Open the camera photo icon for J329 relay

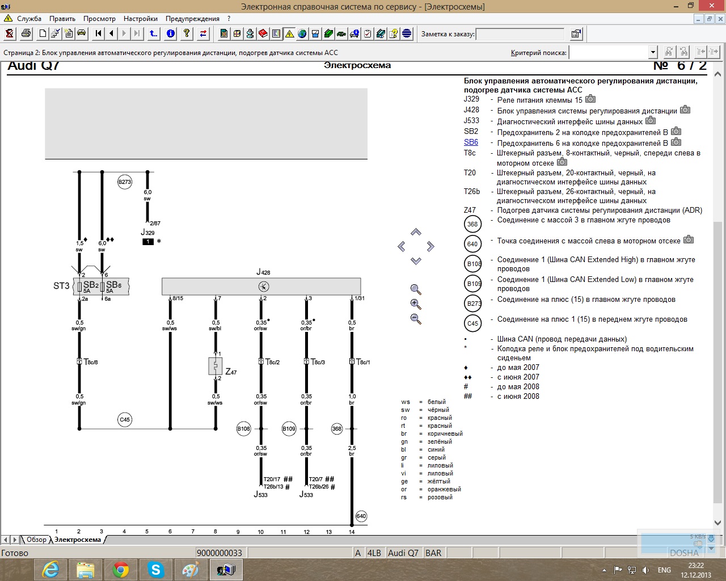[590, 99]
